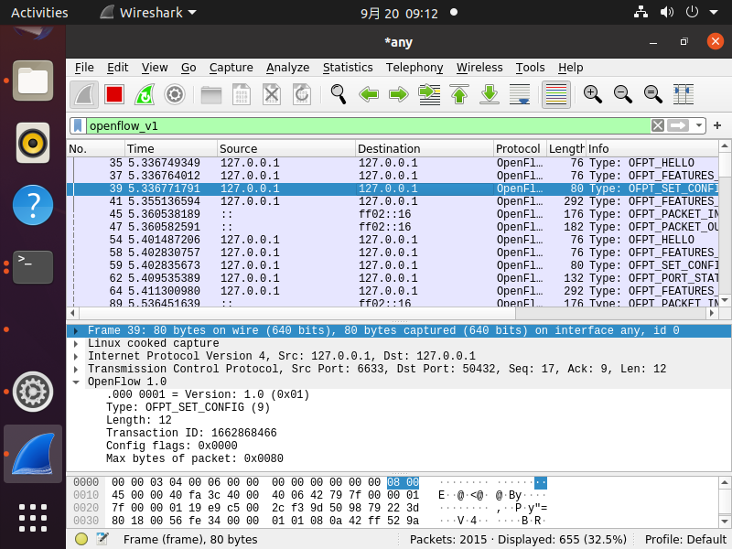Open system menu power dropdown
Screen dimensions: 732x549
click(x=714, y=13)
